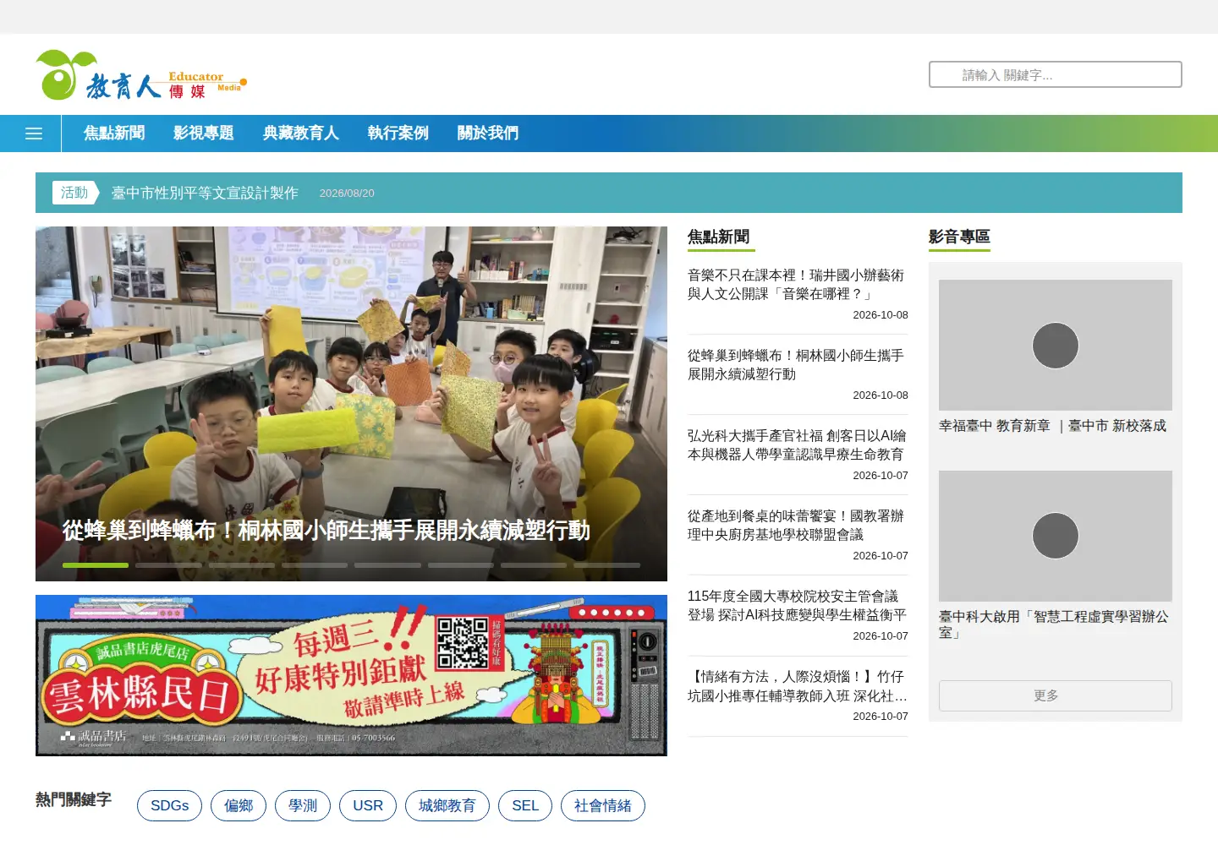
Task: Open the main carousel headline 從蜂巢到蜂蠟布
Action: [x=326, y=531]
